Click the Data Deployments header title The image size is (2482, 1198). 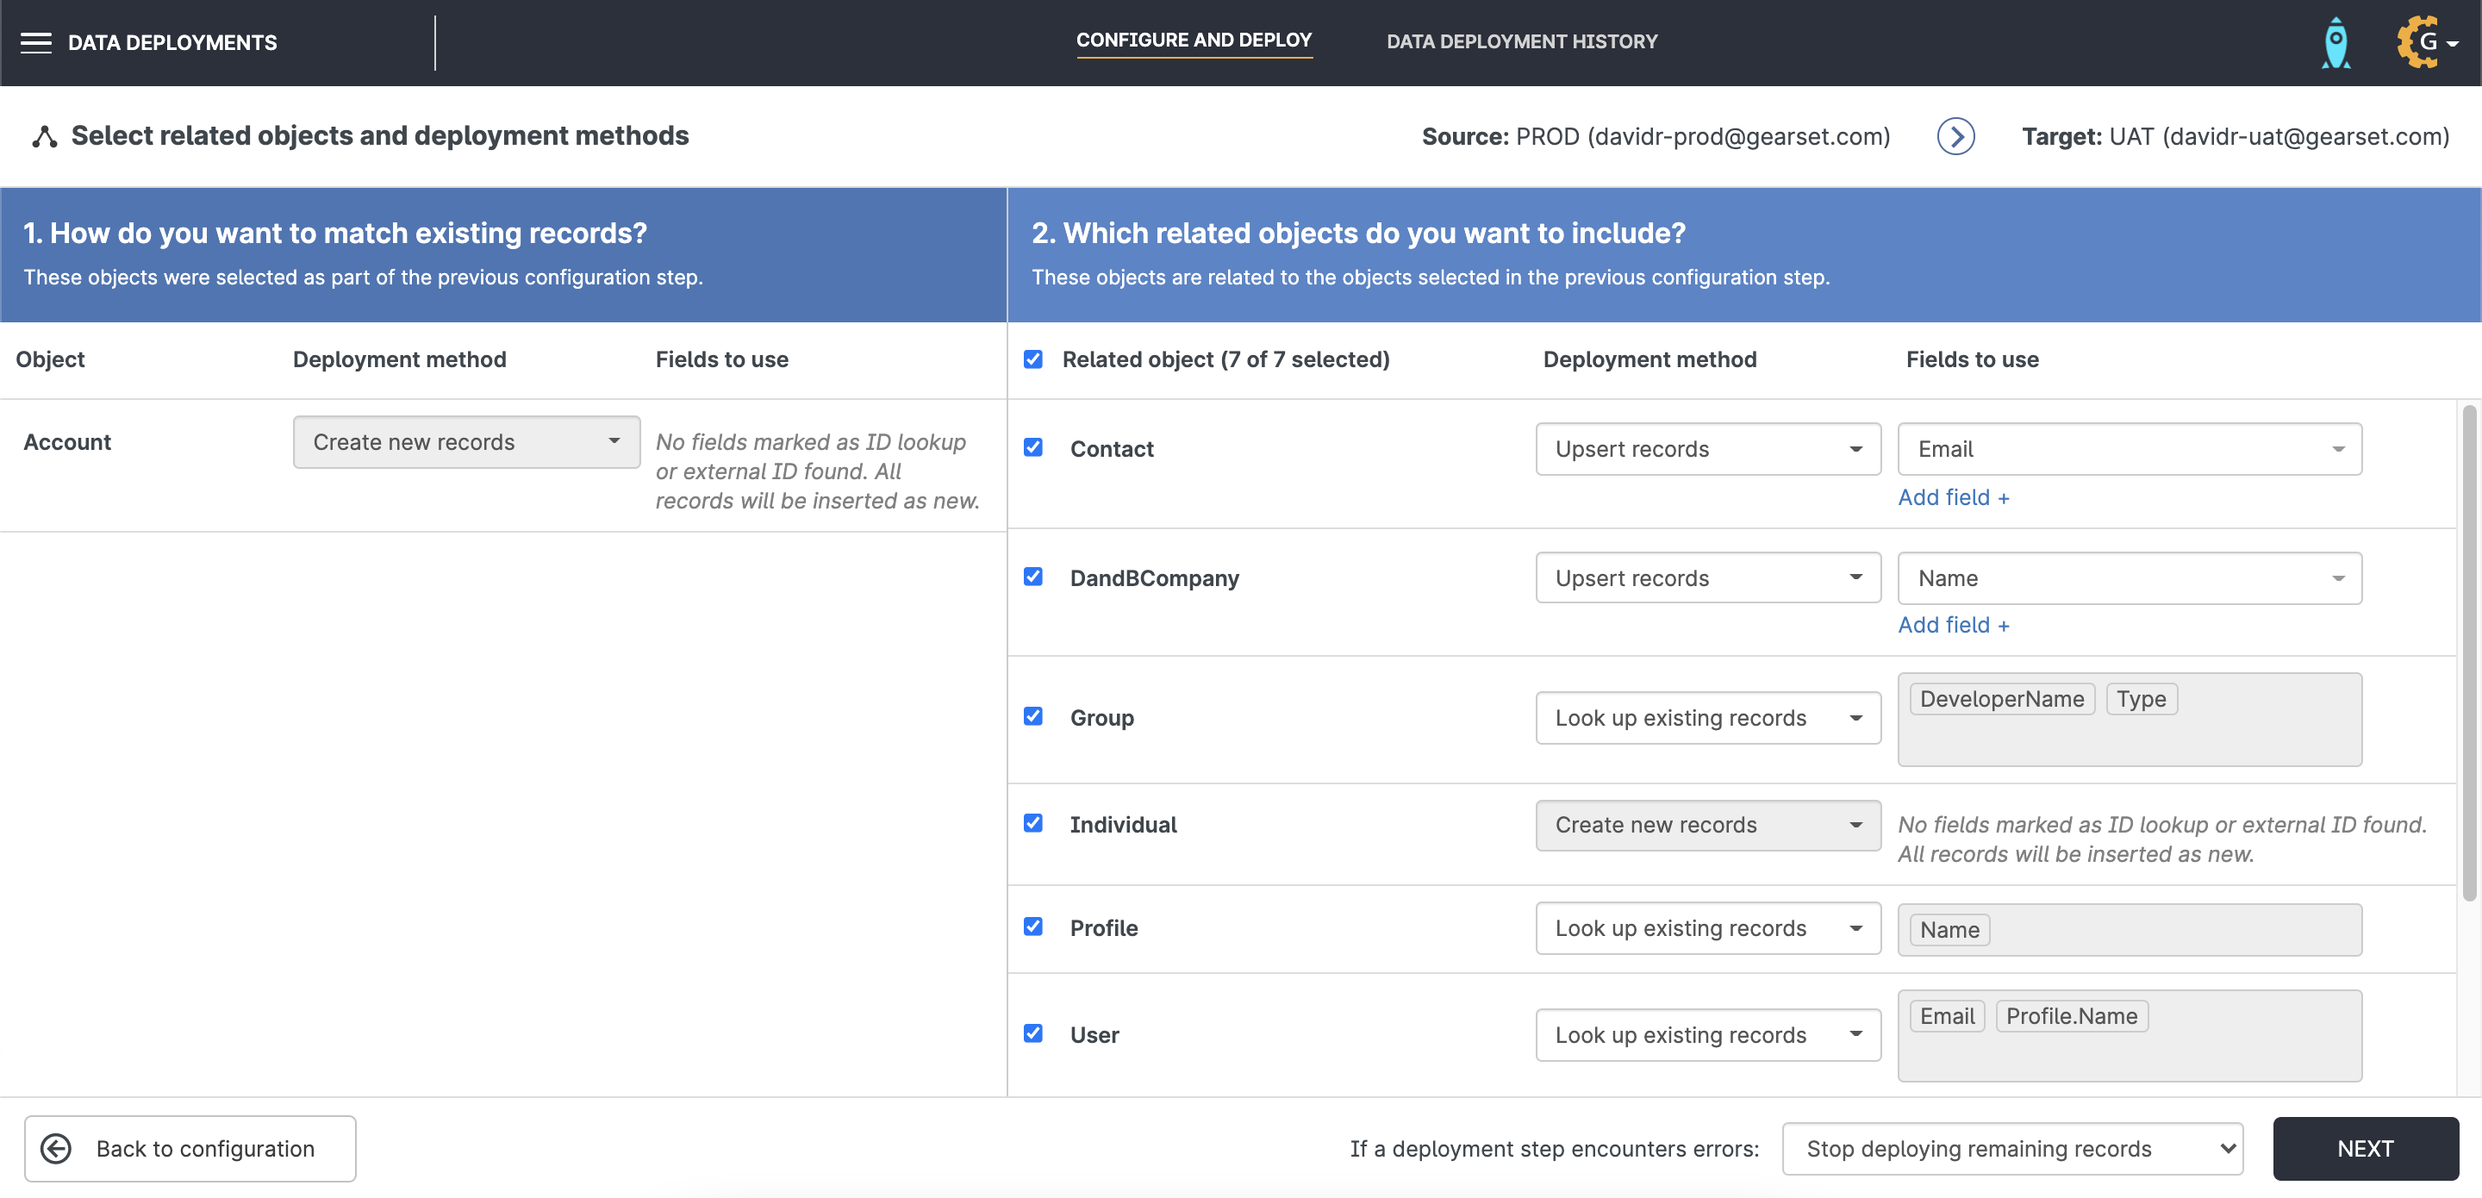tap(172, 42)
